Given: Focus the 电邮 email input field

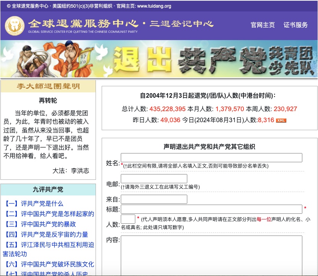Looking at the screenshot, I should pos(154,179).
